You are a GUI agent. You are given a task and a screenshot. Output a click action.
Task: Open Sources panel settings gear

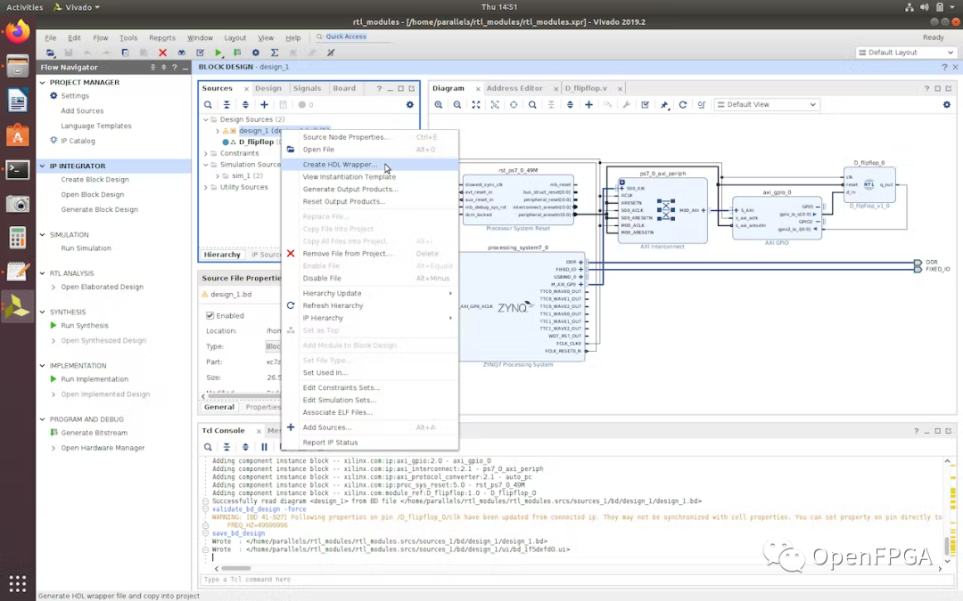tap(410, 105)
